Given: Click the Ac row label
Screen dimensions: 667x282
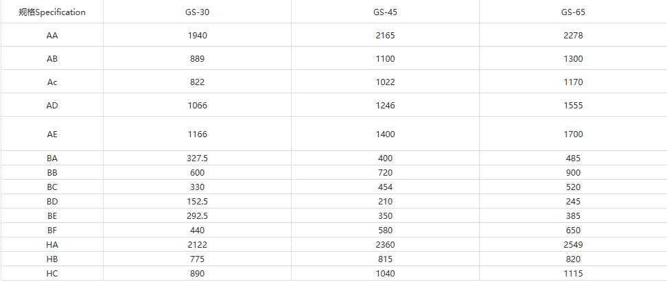Looking at the screenshot, I should [x=52, y=82].
